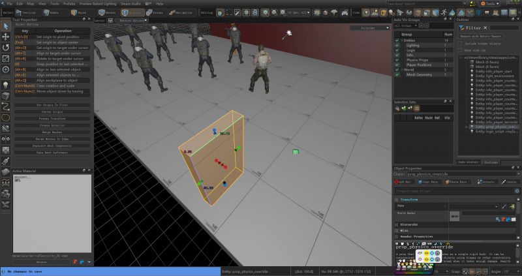Enable Include hidden objects checkbox in Outliner
This screenshot has width=522, height=276.
click(460, 44)
